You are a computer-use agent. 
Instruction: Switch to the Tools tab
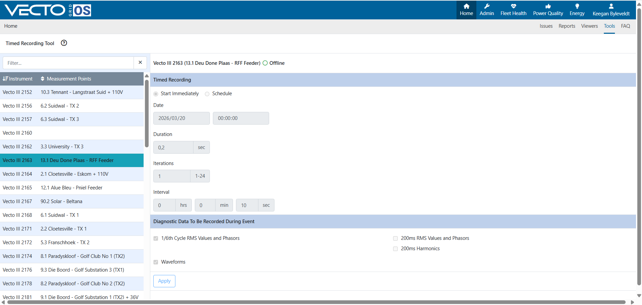coord(609,26)
